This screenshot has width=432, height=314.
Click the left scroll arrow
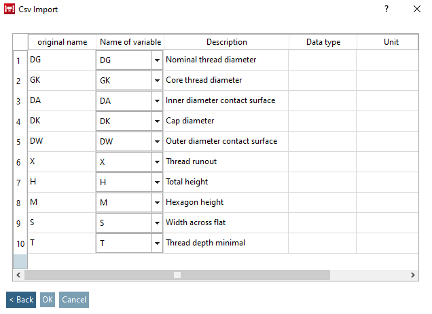(x=18, y=275)
